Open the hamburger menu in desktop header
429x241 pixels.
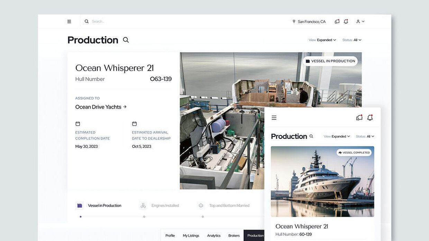(x=69, y=21)
